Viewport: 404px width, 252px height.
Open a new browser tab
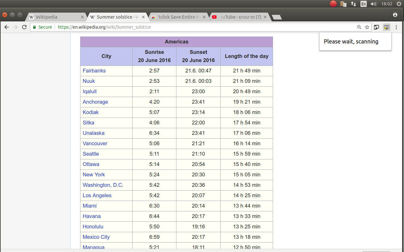point(276,17)
